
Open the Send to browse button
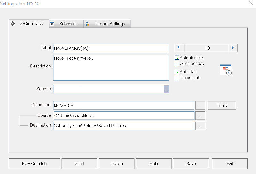tap(166, 89)
